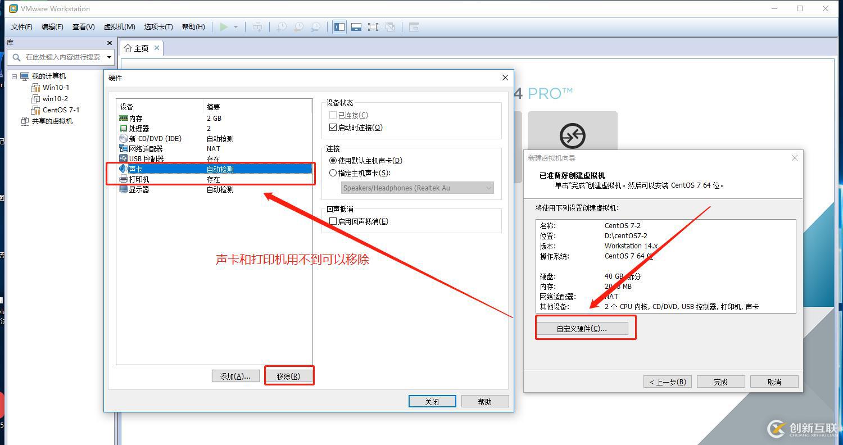Click the 帮助 button in hardware dialog

click(485, 401)
